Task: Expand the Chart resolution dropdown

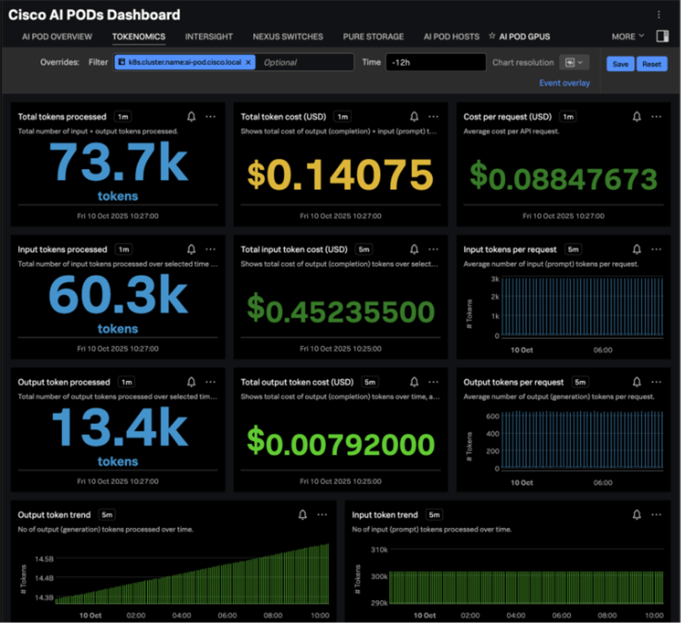Action: point(574,63)
